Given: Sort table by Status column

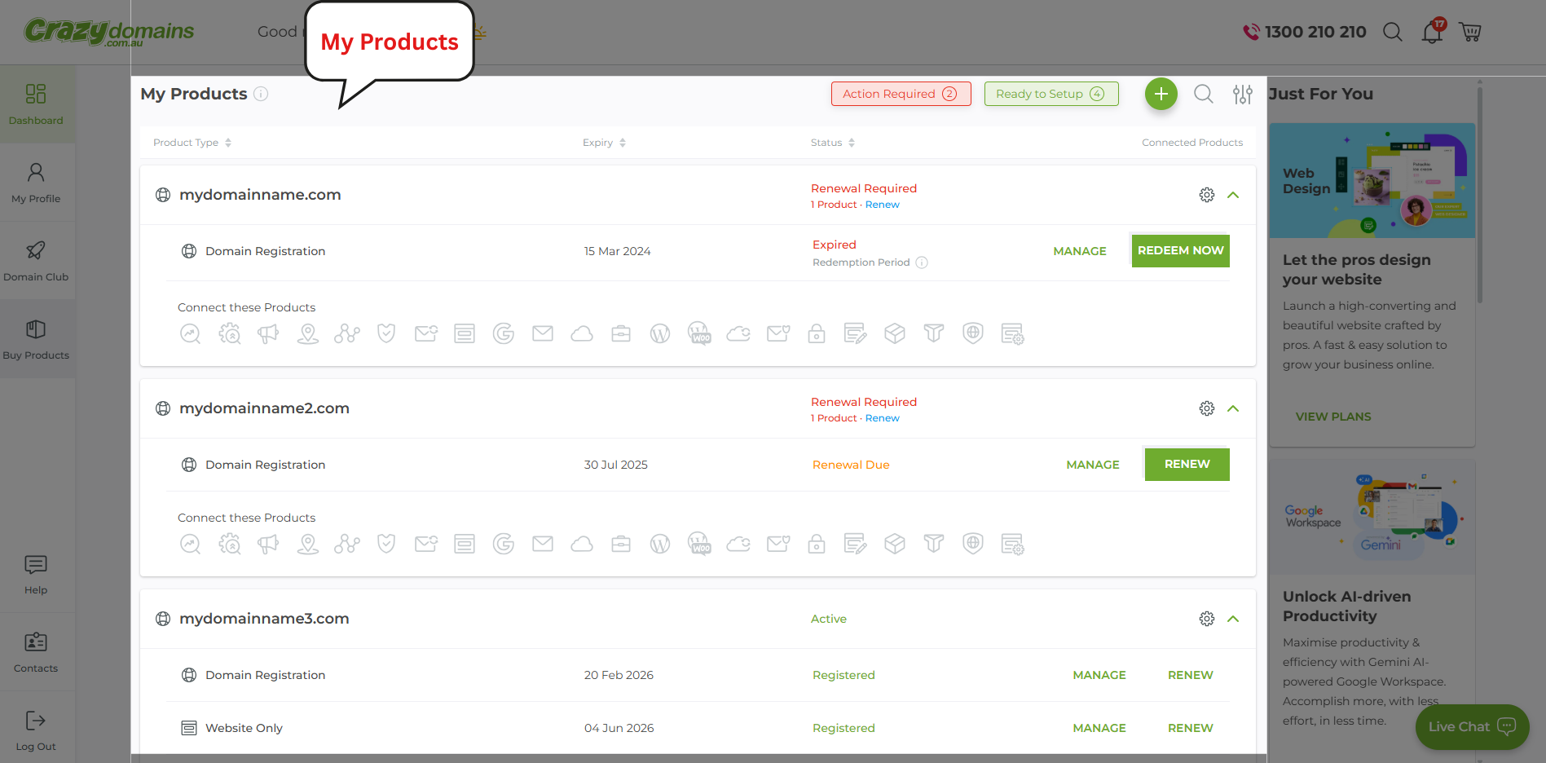Looking at the screenshot, I should point(833,143).
